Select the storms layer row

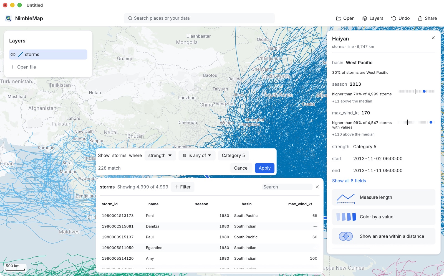pyautogui.click(x=48, y=55)
